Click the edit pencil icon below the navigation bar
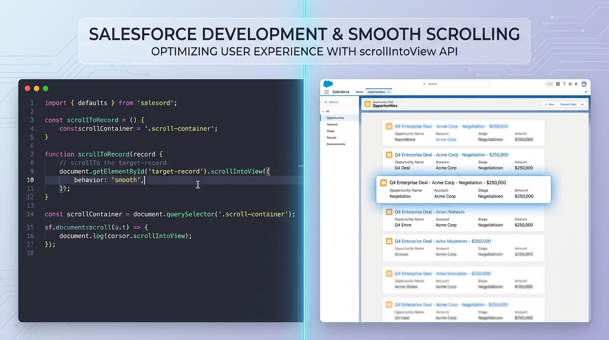The width and height of the screenshot is (609, 340). [586, 92]
